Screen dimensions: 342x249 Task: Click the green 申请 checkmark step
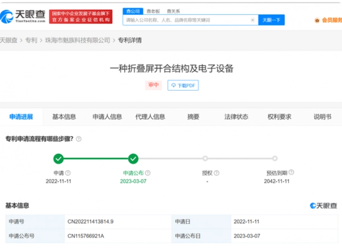[x=59, y=159]
